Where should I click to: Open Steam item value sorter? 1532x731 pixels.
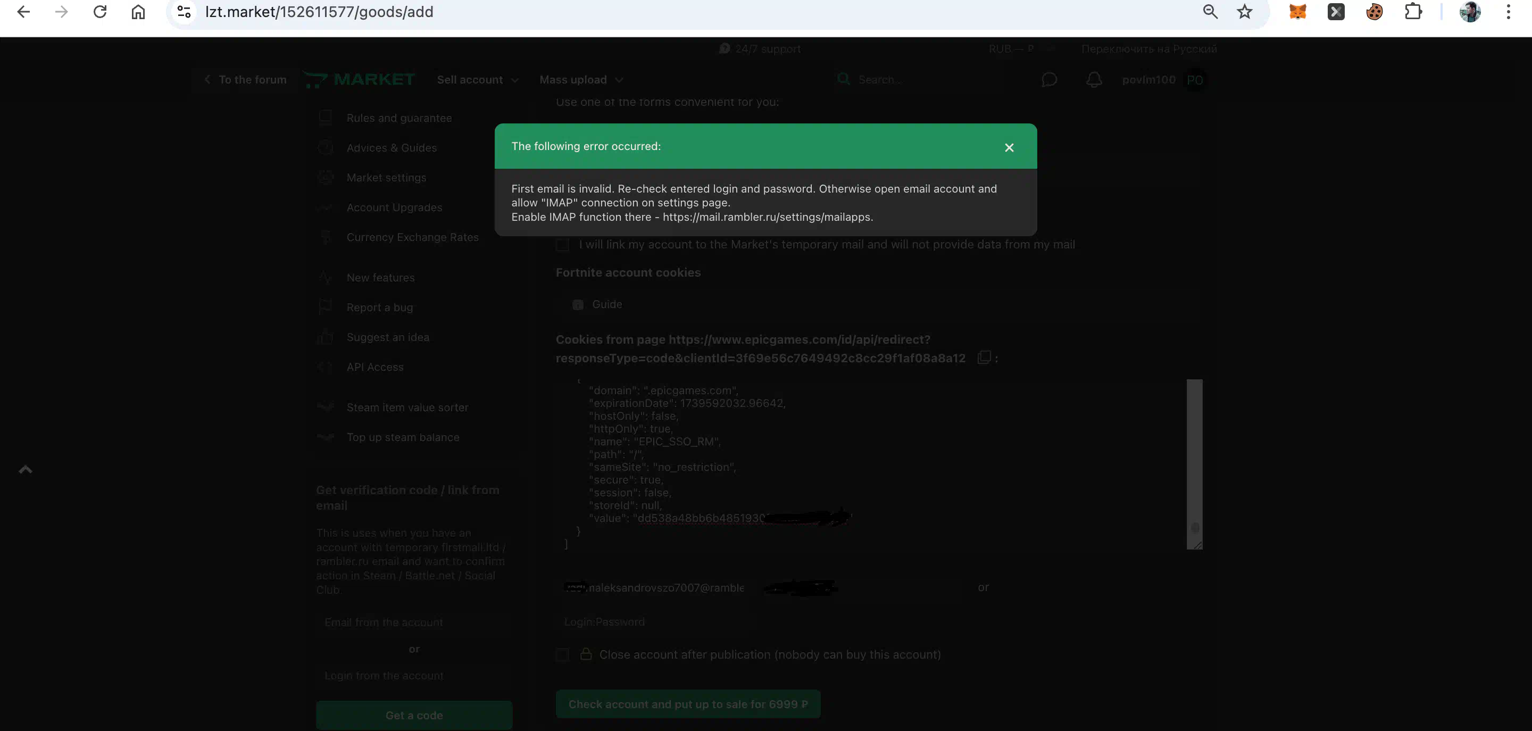tap(407, 408)
